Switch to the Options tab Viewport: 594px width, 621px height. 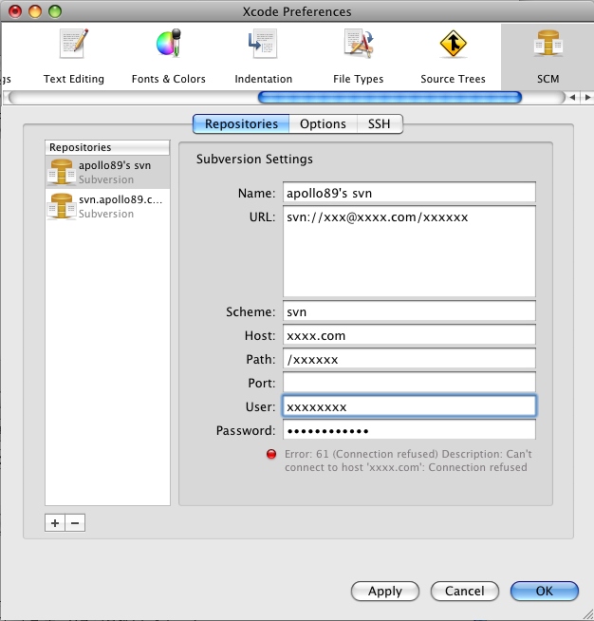323,123
